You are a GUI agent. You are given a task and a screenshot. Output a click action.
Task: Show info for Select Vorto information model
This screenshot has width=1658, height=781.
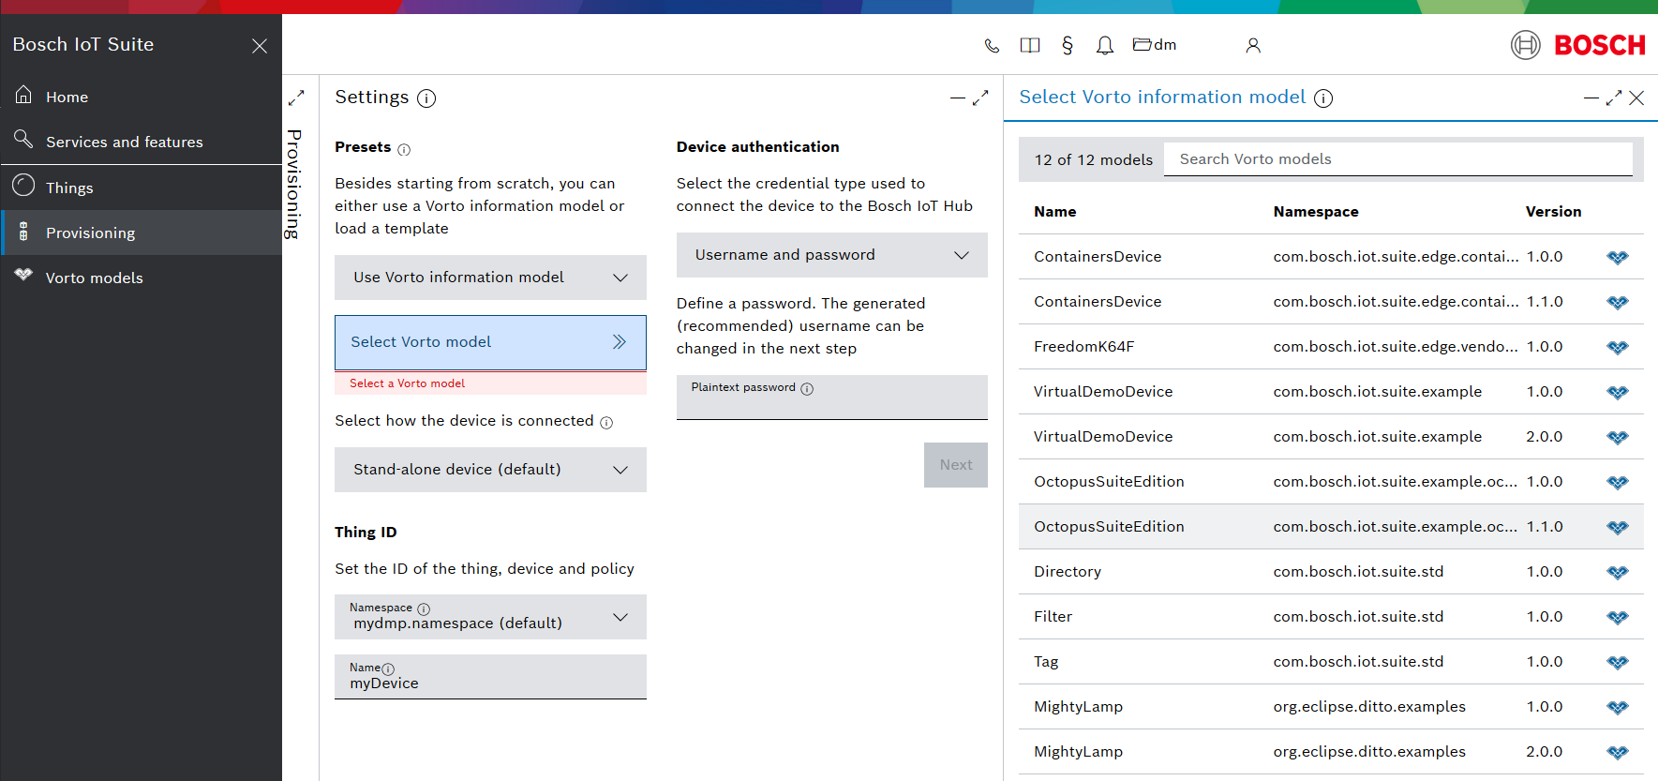click(1323, 98)
